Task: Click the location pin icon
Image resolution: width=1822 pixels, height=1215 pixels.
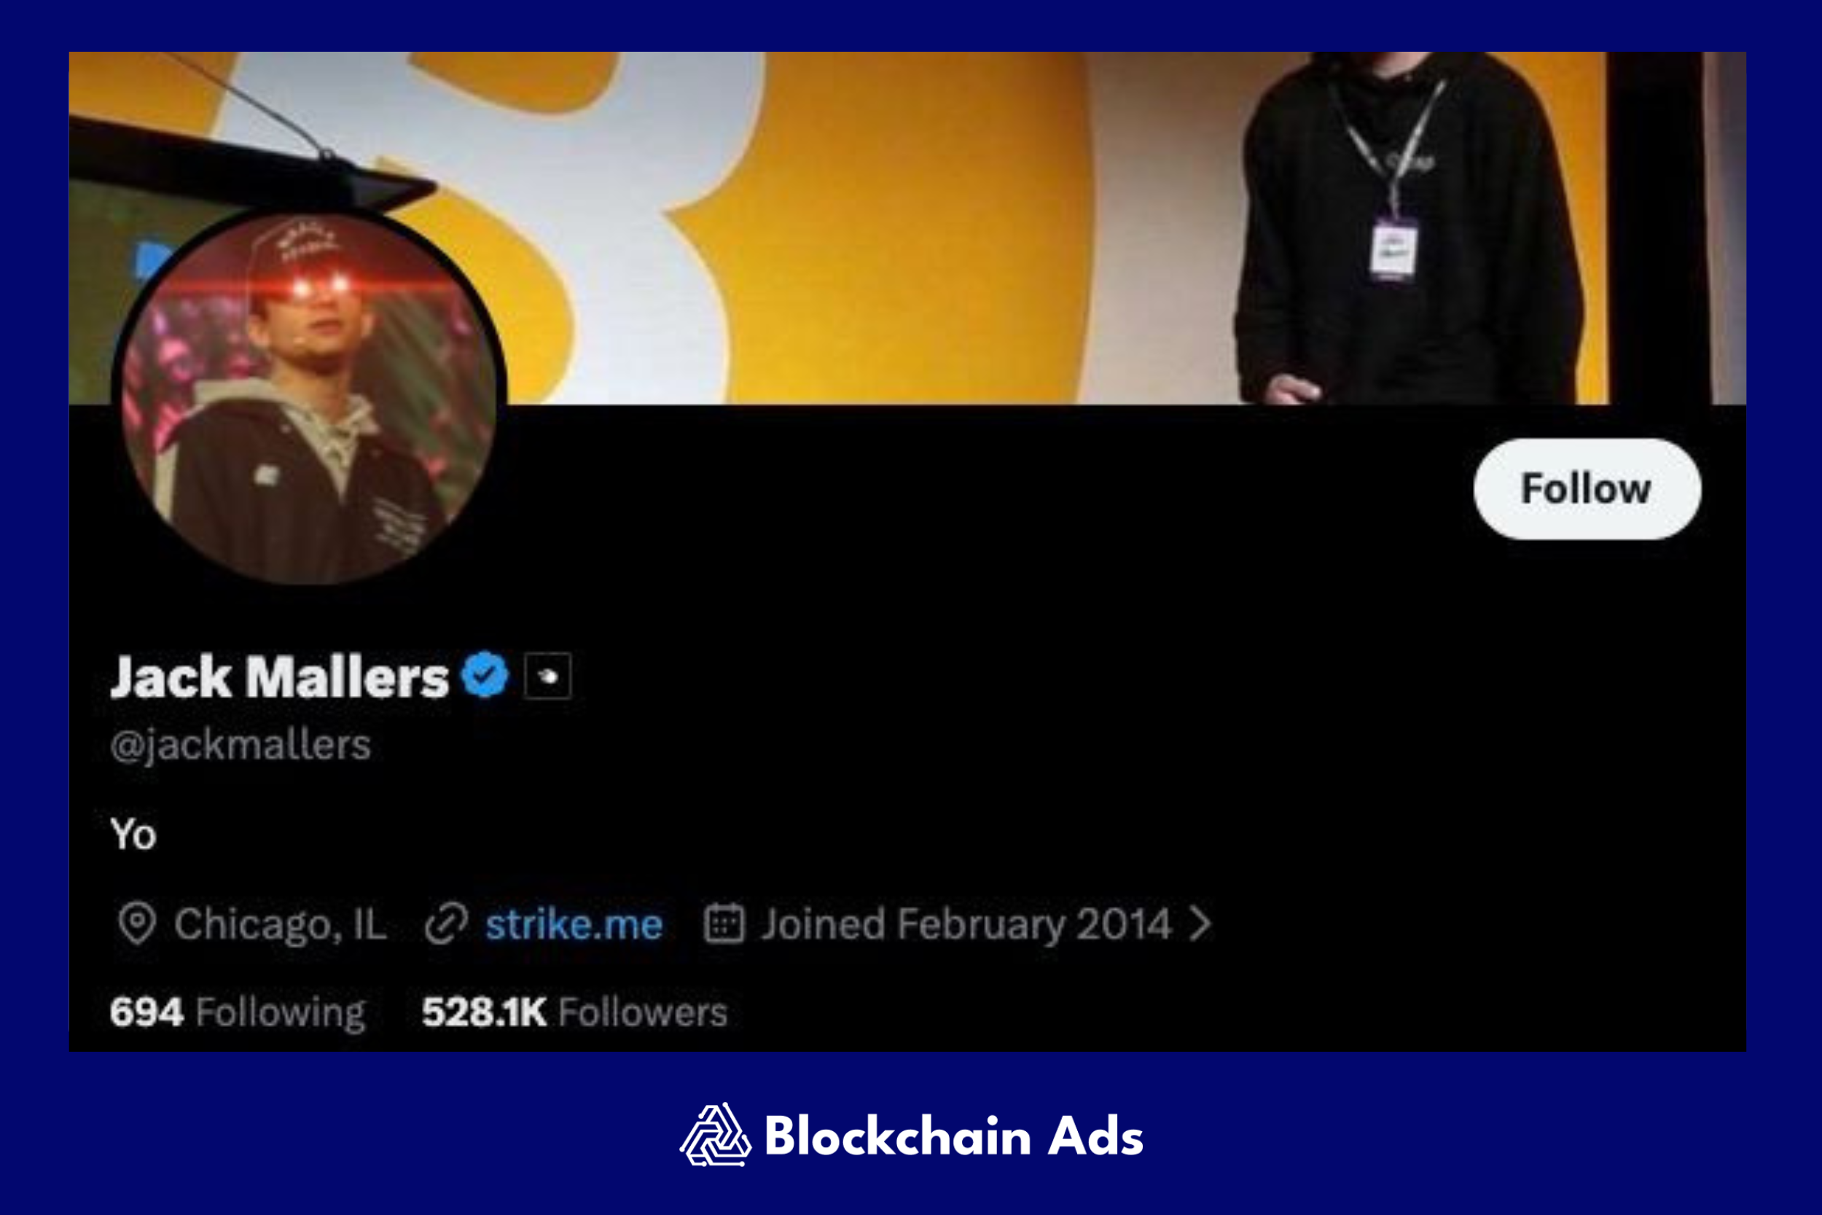Action: pyautogui.click(x=137, y=923)
